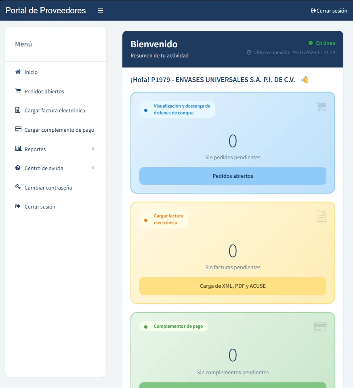Click the credit card icon in green card

tap(320, 327)
